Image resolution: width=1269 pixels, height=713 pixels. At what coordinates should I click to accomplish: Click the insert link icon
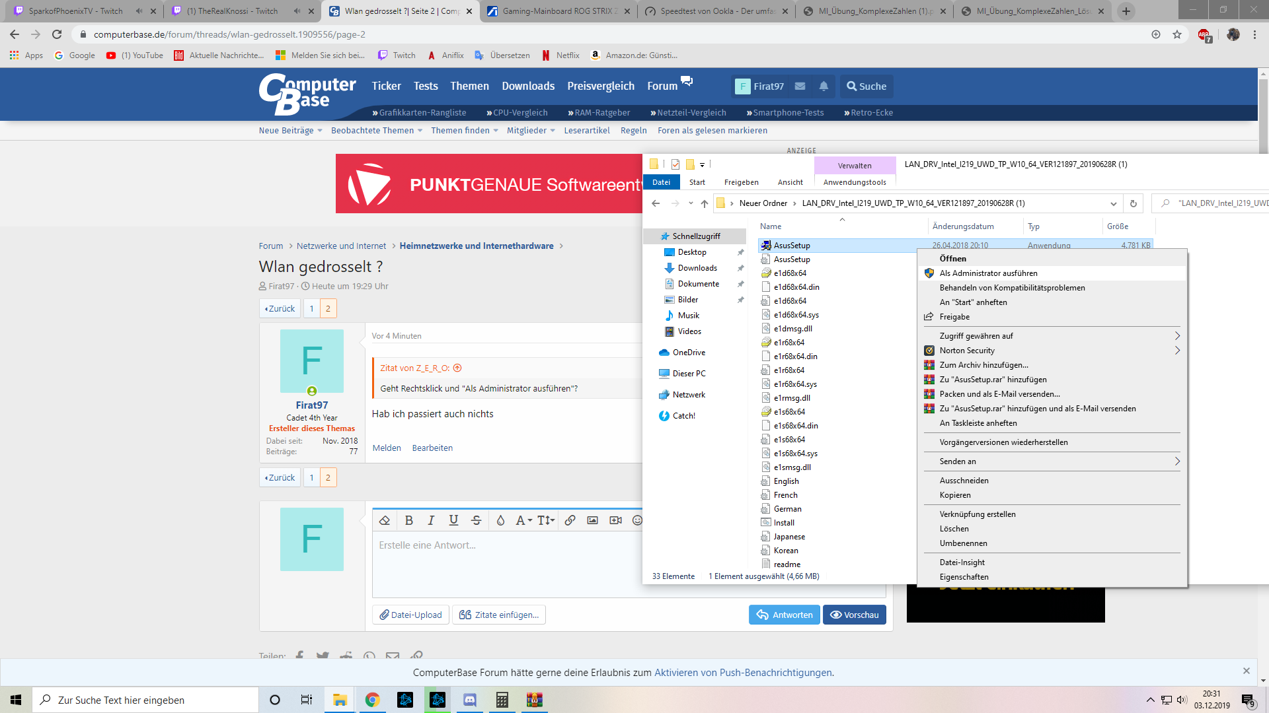(570, 520)
